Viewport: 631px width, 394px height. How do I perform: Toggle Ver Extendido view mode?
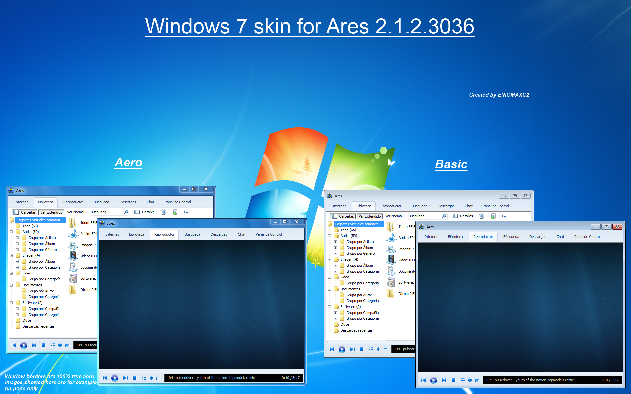51,212
